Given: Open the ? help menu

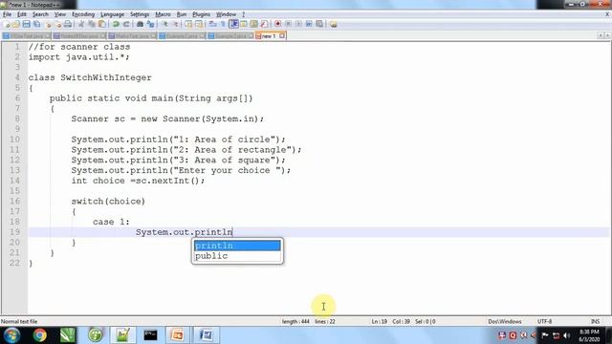Looking at the screenshot, I should pyautogui.click(x=244, y=14).
